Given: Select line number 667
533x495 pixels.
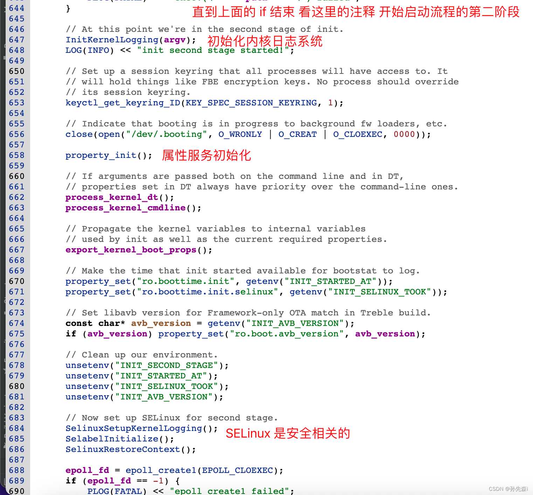Looking at the screenshot, I should point(17,250).
